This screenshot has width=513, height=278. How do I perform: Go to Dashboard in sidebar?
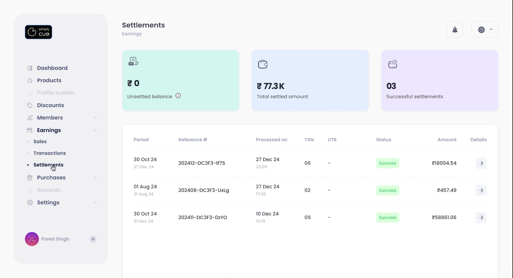click(x=52, y=68)
